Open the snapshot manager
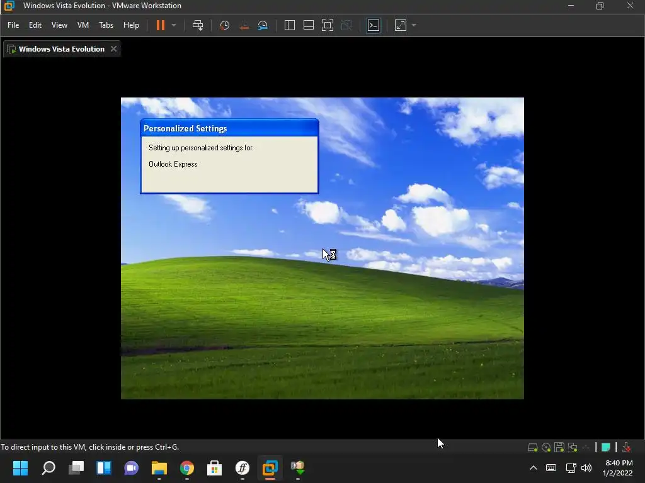Viewport: 645px width, 483px height. (263, 25)
